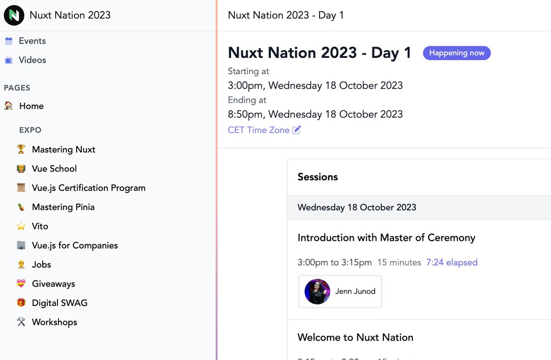The image size is (551, 360).
Task: Click the edit pencil icon for time zone
Action: 297,130
